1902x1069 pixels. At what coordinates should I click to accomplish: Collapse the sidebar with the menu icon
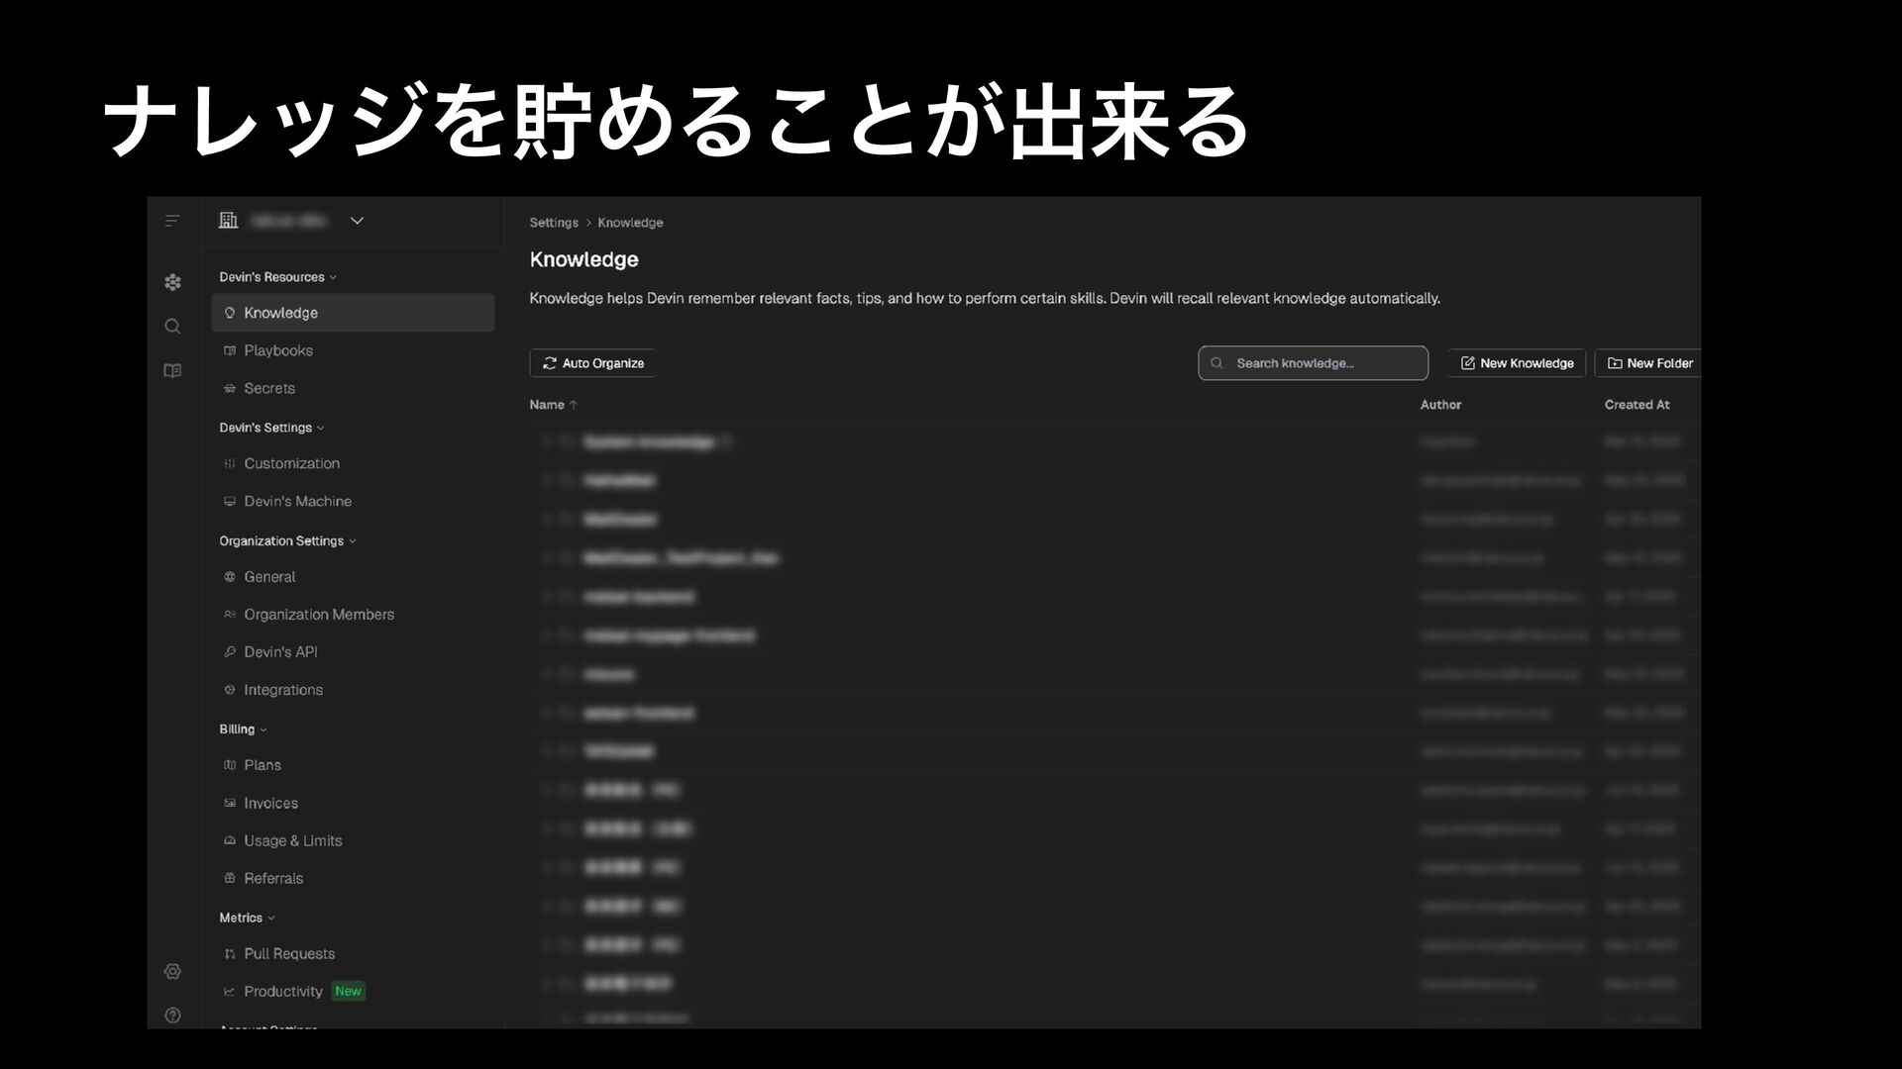pos(172,221)
